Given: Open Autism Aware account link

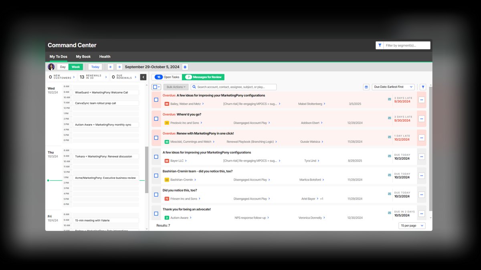Looking at the screenshot, I should tap(179, 218).
